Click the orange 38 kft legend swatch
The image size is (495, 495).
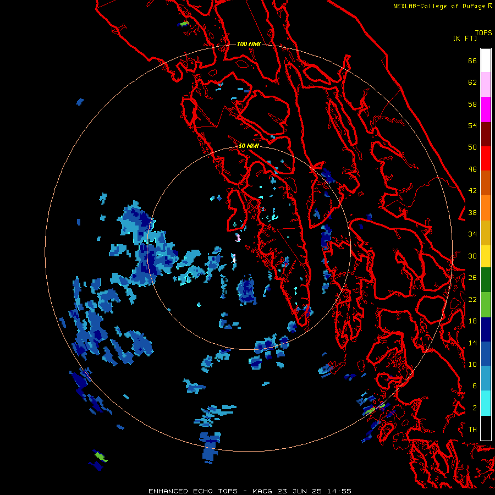486,208
